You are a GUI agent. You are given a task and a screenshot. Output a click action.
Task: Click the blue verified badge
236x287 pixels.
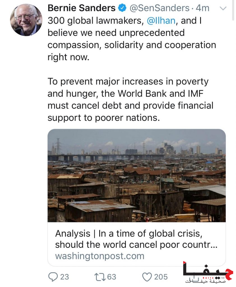coord(122,8)
